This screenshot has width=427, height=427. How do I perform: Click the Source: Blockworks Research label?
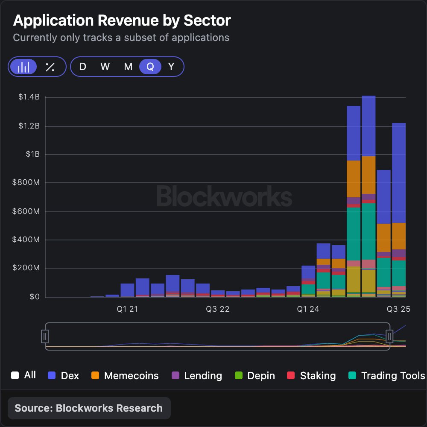tap(89, 408)
